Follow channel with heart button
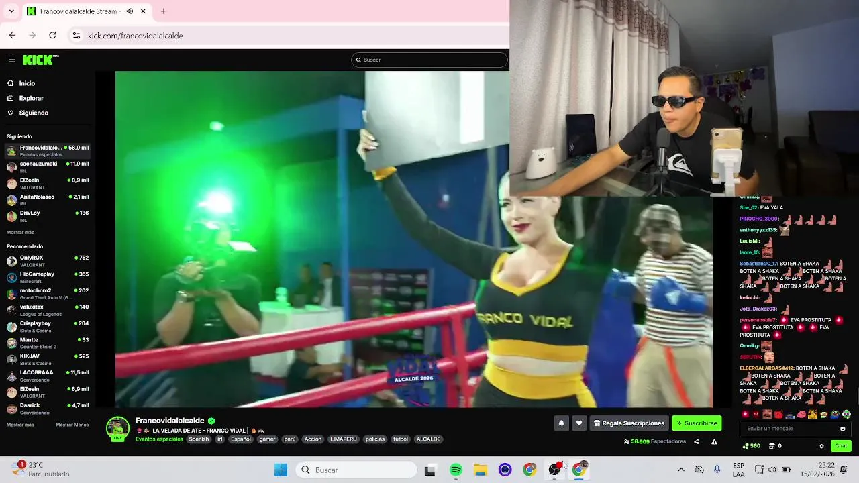Viewport: 859px width, 483px height. coord(579,423)
